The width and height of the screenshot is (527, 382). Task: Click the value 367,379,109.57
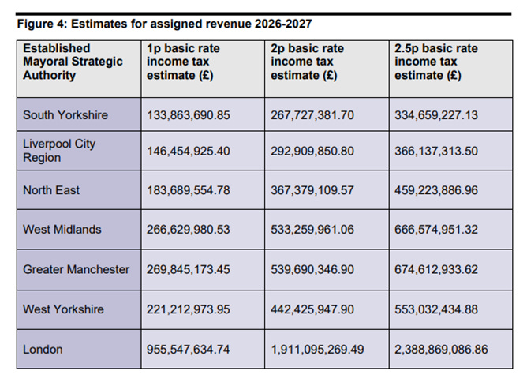[x=312, y=190]
